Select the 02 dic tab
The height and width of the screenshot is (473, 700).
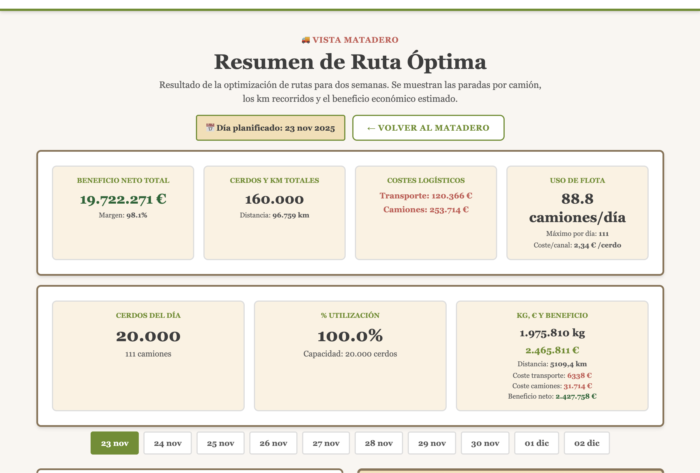(586, 443)
